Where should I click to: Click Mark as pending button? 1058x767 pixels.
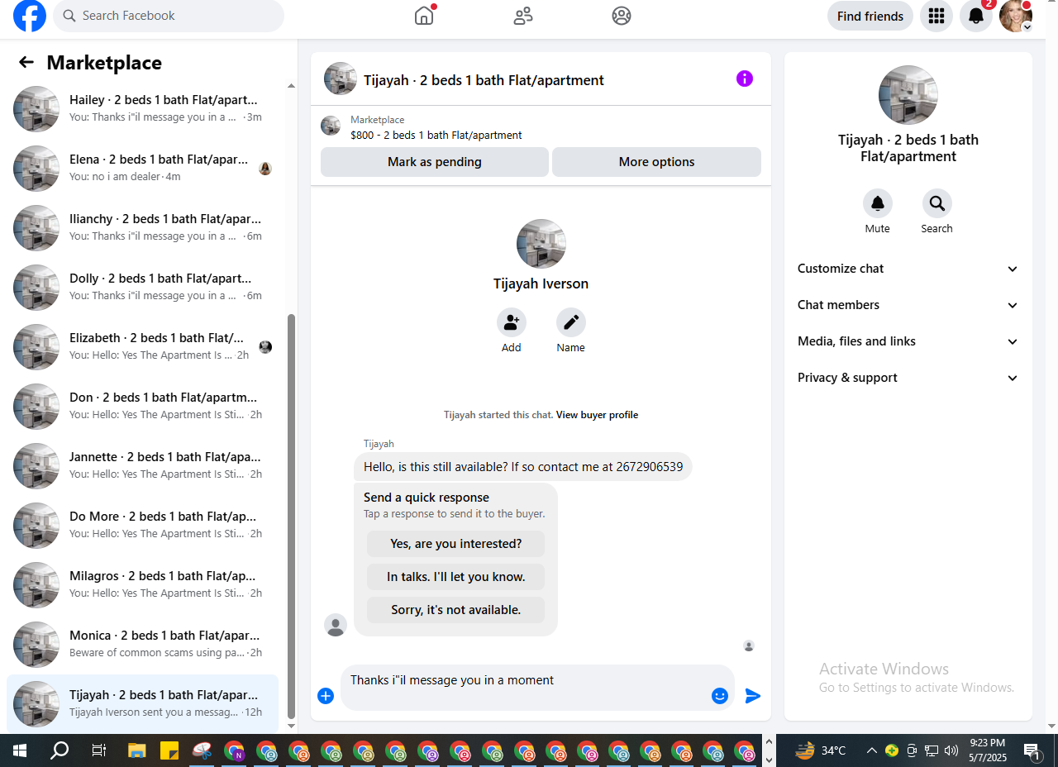(435, 162)
